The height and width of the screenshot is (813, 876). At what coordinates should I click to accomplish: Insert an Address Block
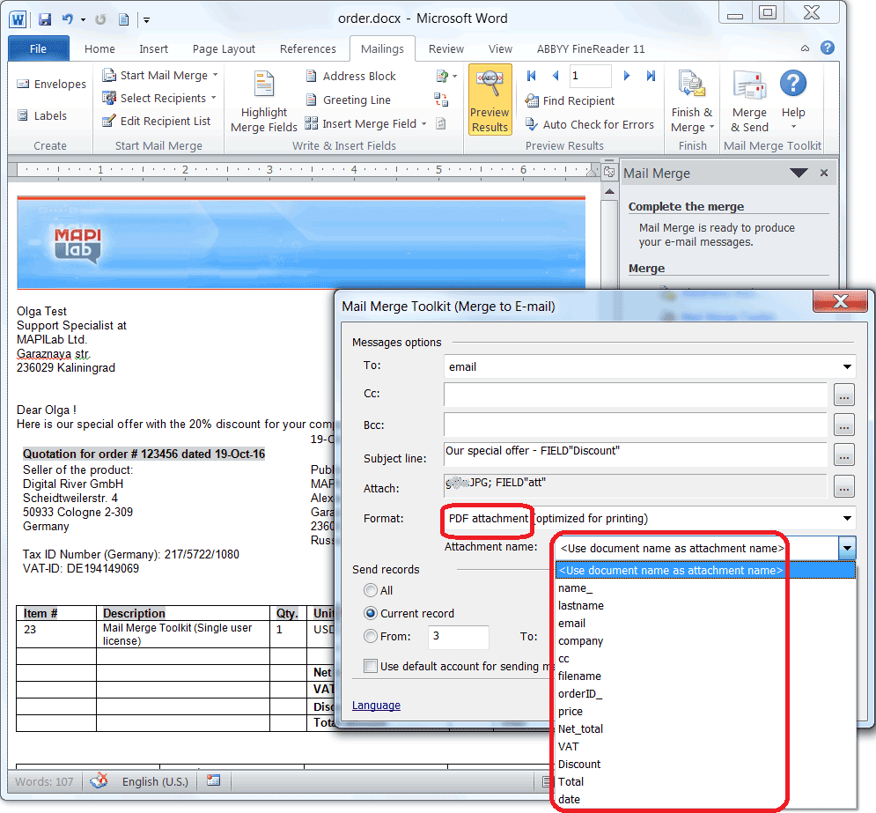351,76
